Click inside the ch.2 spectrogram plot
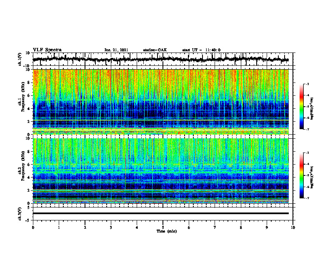Viewport: 330px width, 255px height. (x=161, y=171)
